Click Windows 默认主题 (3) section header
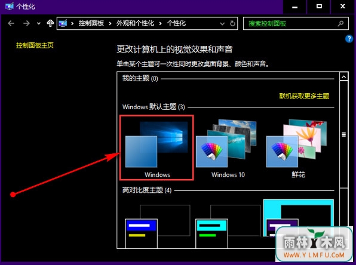The height and width of the screenshot is (265, 356). point(154,107)
